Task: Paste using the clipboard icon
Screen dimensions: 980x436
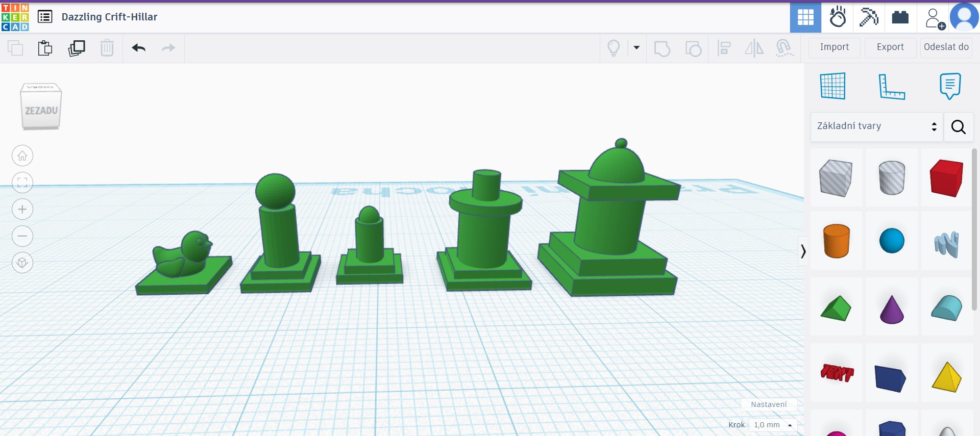Action: (45, 48)
